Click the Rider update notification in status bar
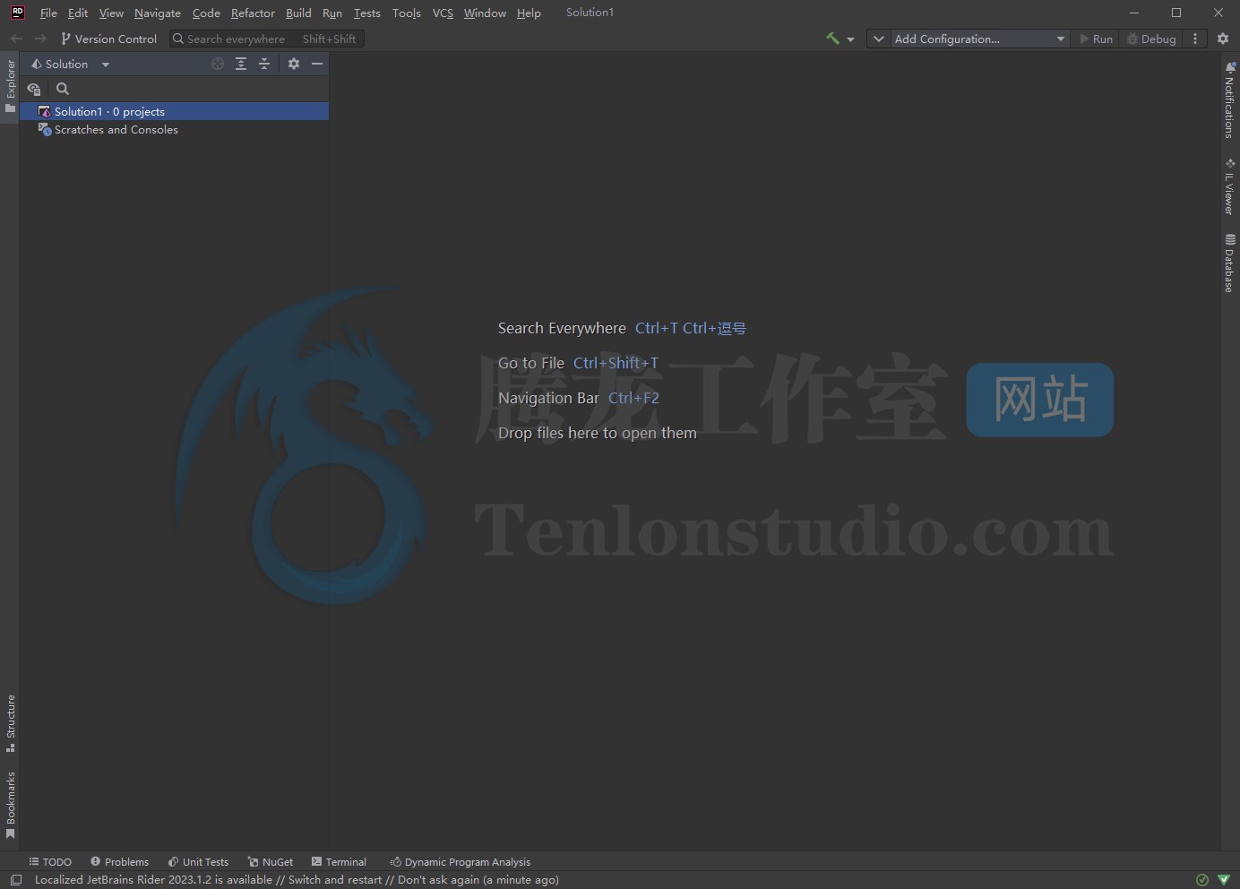Image resolution: width=1240 pixels, height=889 pixels. point(297,880)
